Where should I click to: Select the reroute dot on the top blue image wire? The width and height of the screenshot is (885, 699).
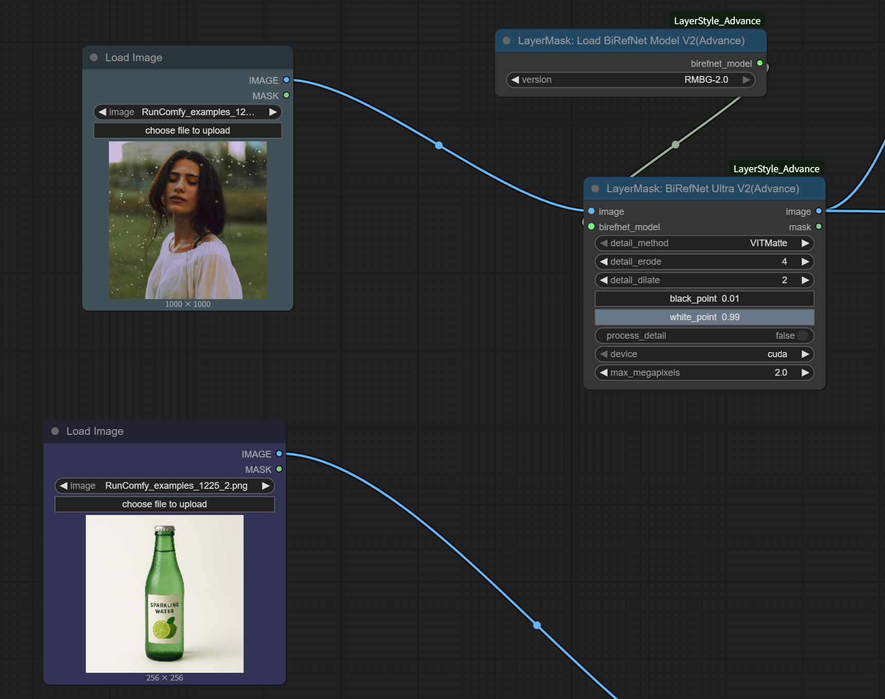point(439,145)
